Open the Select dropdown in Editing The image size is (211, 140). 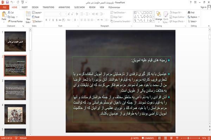[x=192, y=21]
